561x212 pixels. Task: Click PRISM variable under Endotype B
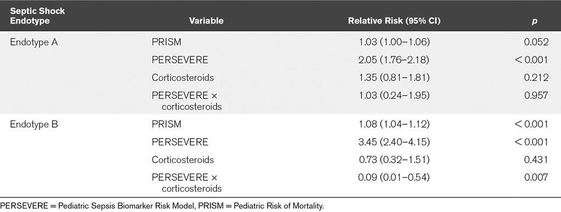pyautogui.click(x=166, y=124)
